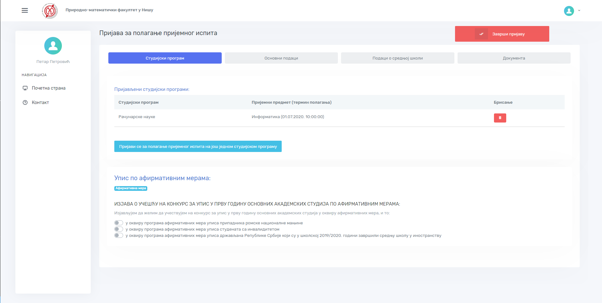Image resolution: width=602 pixels, height=303 pixels.
Task: Toggle the students with disabilities option
Action: tap(119, 229)
